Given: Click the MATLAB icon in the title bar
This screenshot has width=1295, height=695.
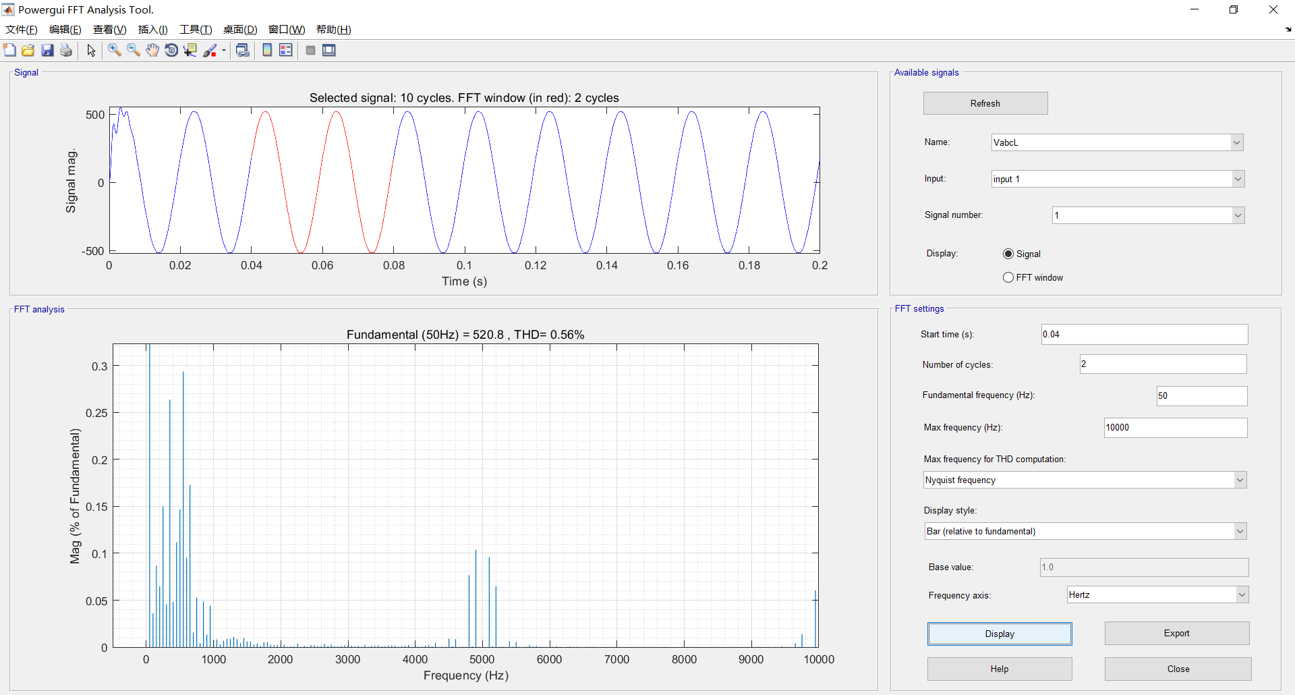Looking at the screenshot, I should click(x=8, y=9).
